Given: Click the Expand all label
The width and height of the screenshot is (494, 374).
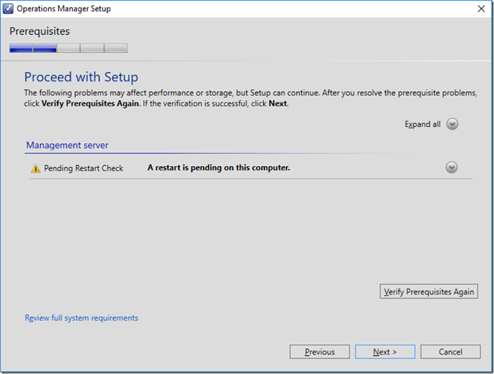Looking at the screenshot, I should click(x=422, y=124).
